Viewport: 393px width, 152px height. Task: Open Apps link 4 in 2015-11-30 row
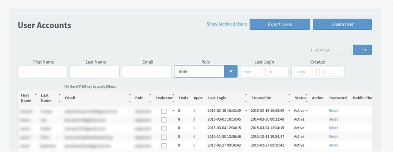(x=194, y=136)
